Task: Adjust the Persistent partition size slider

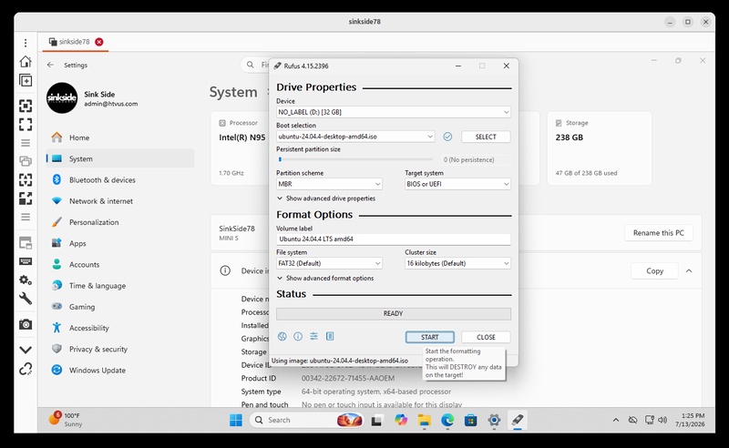Action: tap(354, 159)
